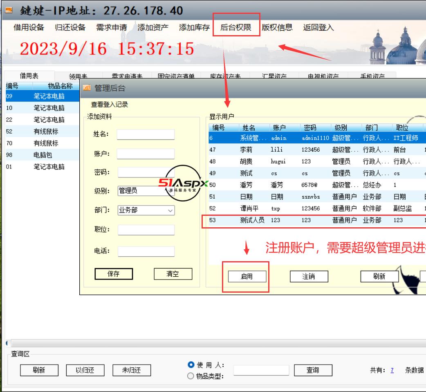Click the 清空 button
Viewport: 426px width, 392px height.
click(173, 274)
